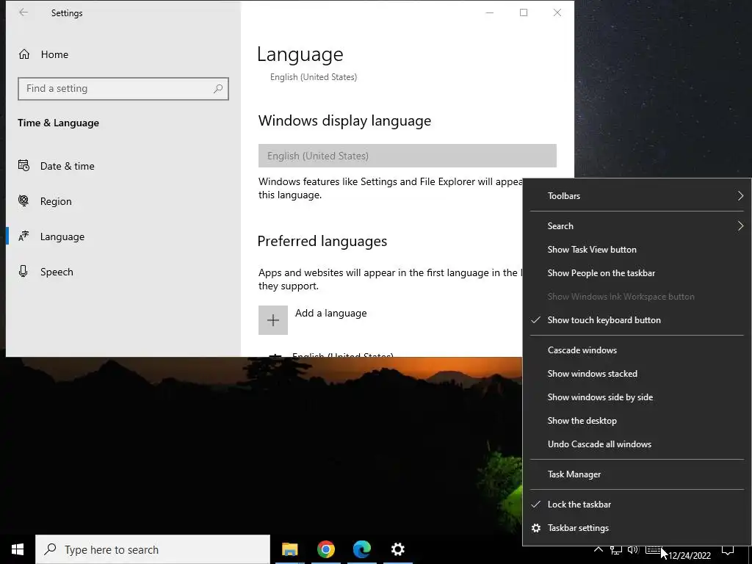Open the volume tray icon

(x=634, y=549)
